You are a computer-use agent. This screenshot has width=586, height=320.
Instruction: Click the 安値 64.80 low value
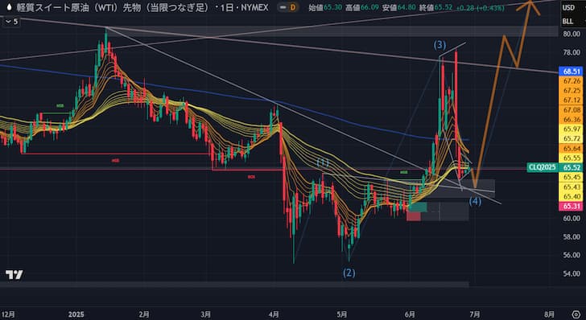pos(398,7)
